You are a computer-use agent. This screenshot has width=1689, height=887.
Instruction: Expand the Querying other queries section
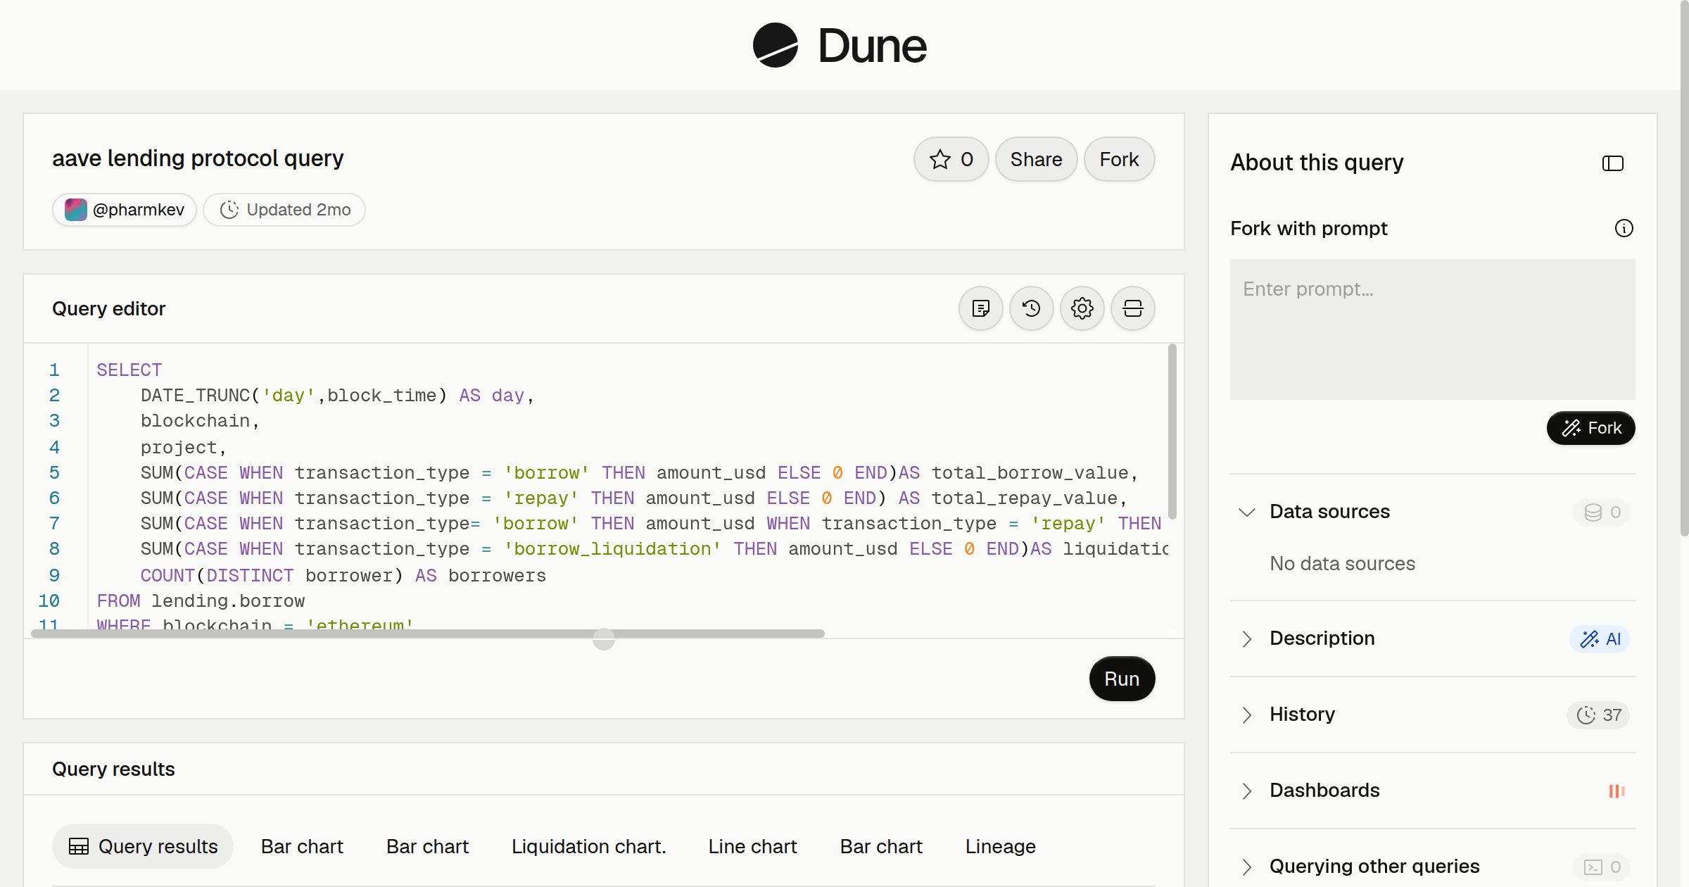point(1246,867)
